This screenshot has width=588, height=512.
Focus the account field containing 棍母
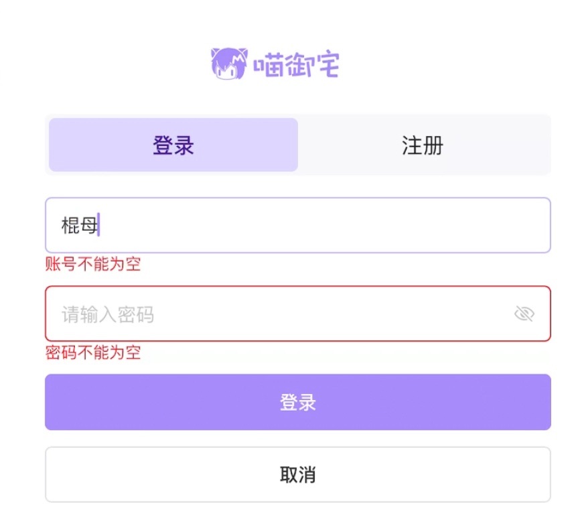click(x=298, y=225)
